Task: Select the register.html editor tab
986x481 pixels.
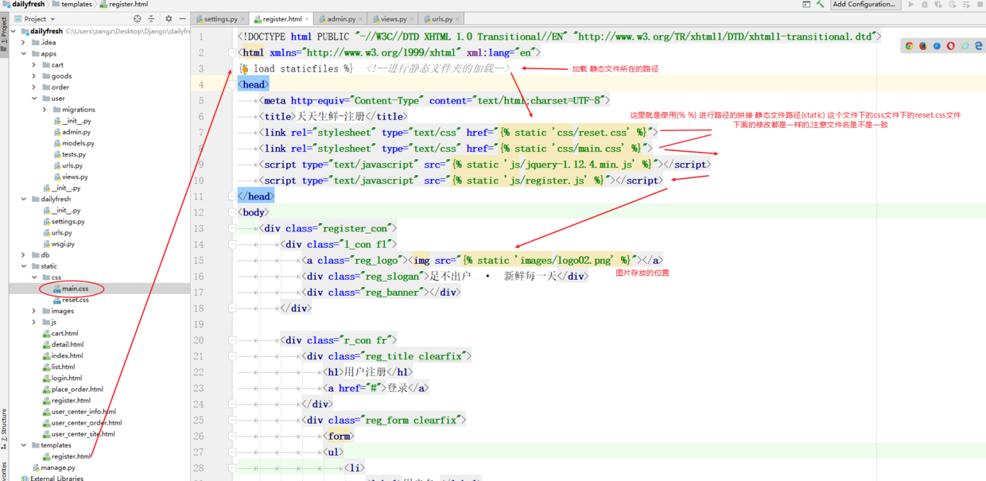Action: (x=281, y=19)
